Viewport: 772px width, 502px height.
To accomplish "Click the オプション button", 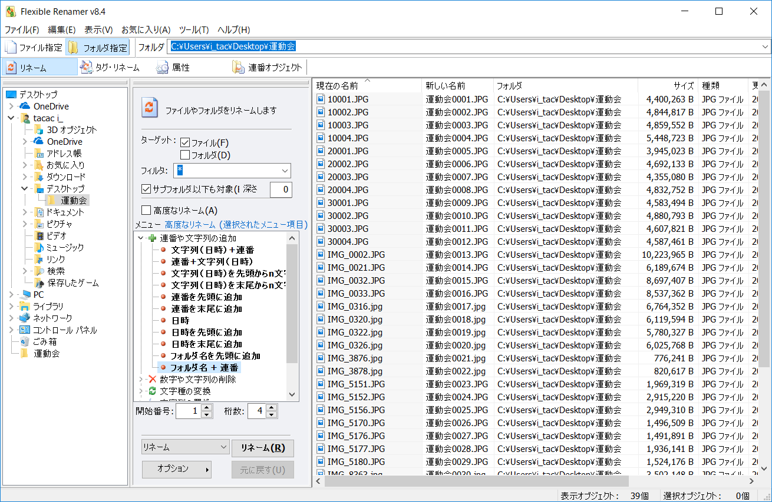I will tap(176, 469).
